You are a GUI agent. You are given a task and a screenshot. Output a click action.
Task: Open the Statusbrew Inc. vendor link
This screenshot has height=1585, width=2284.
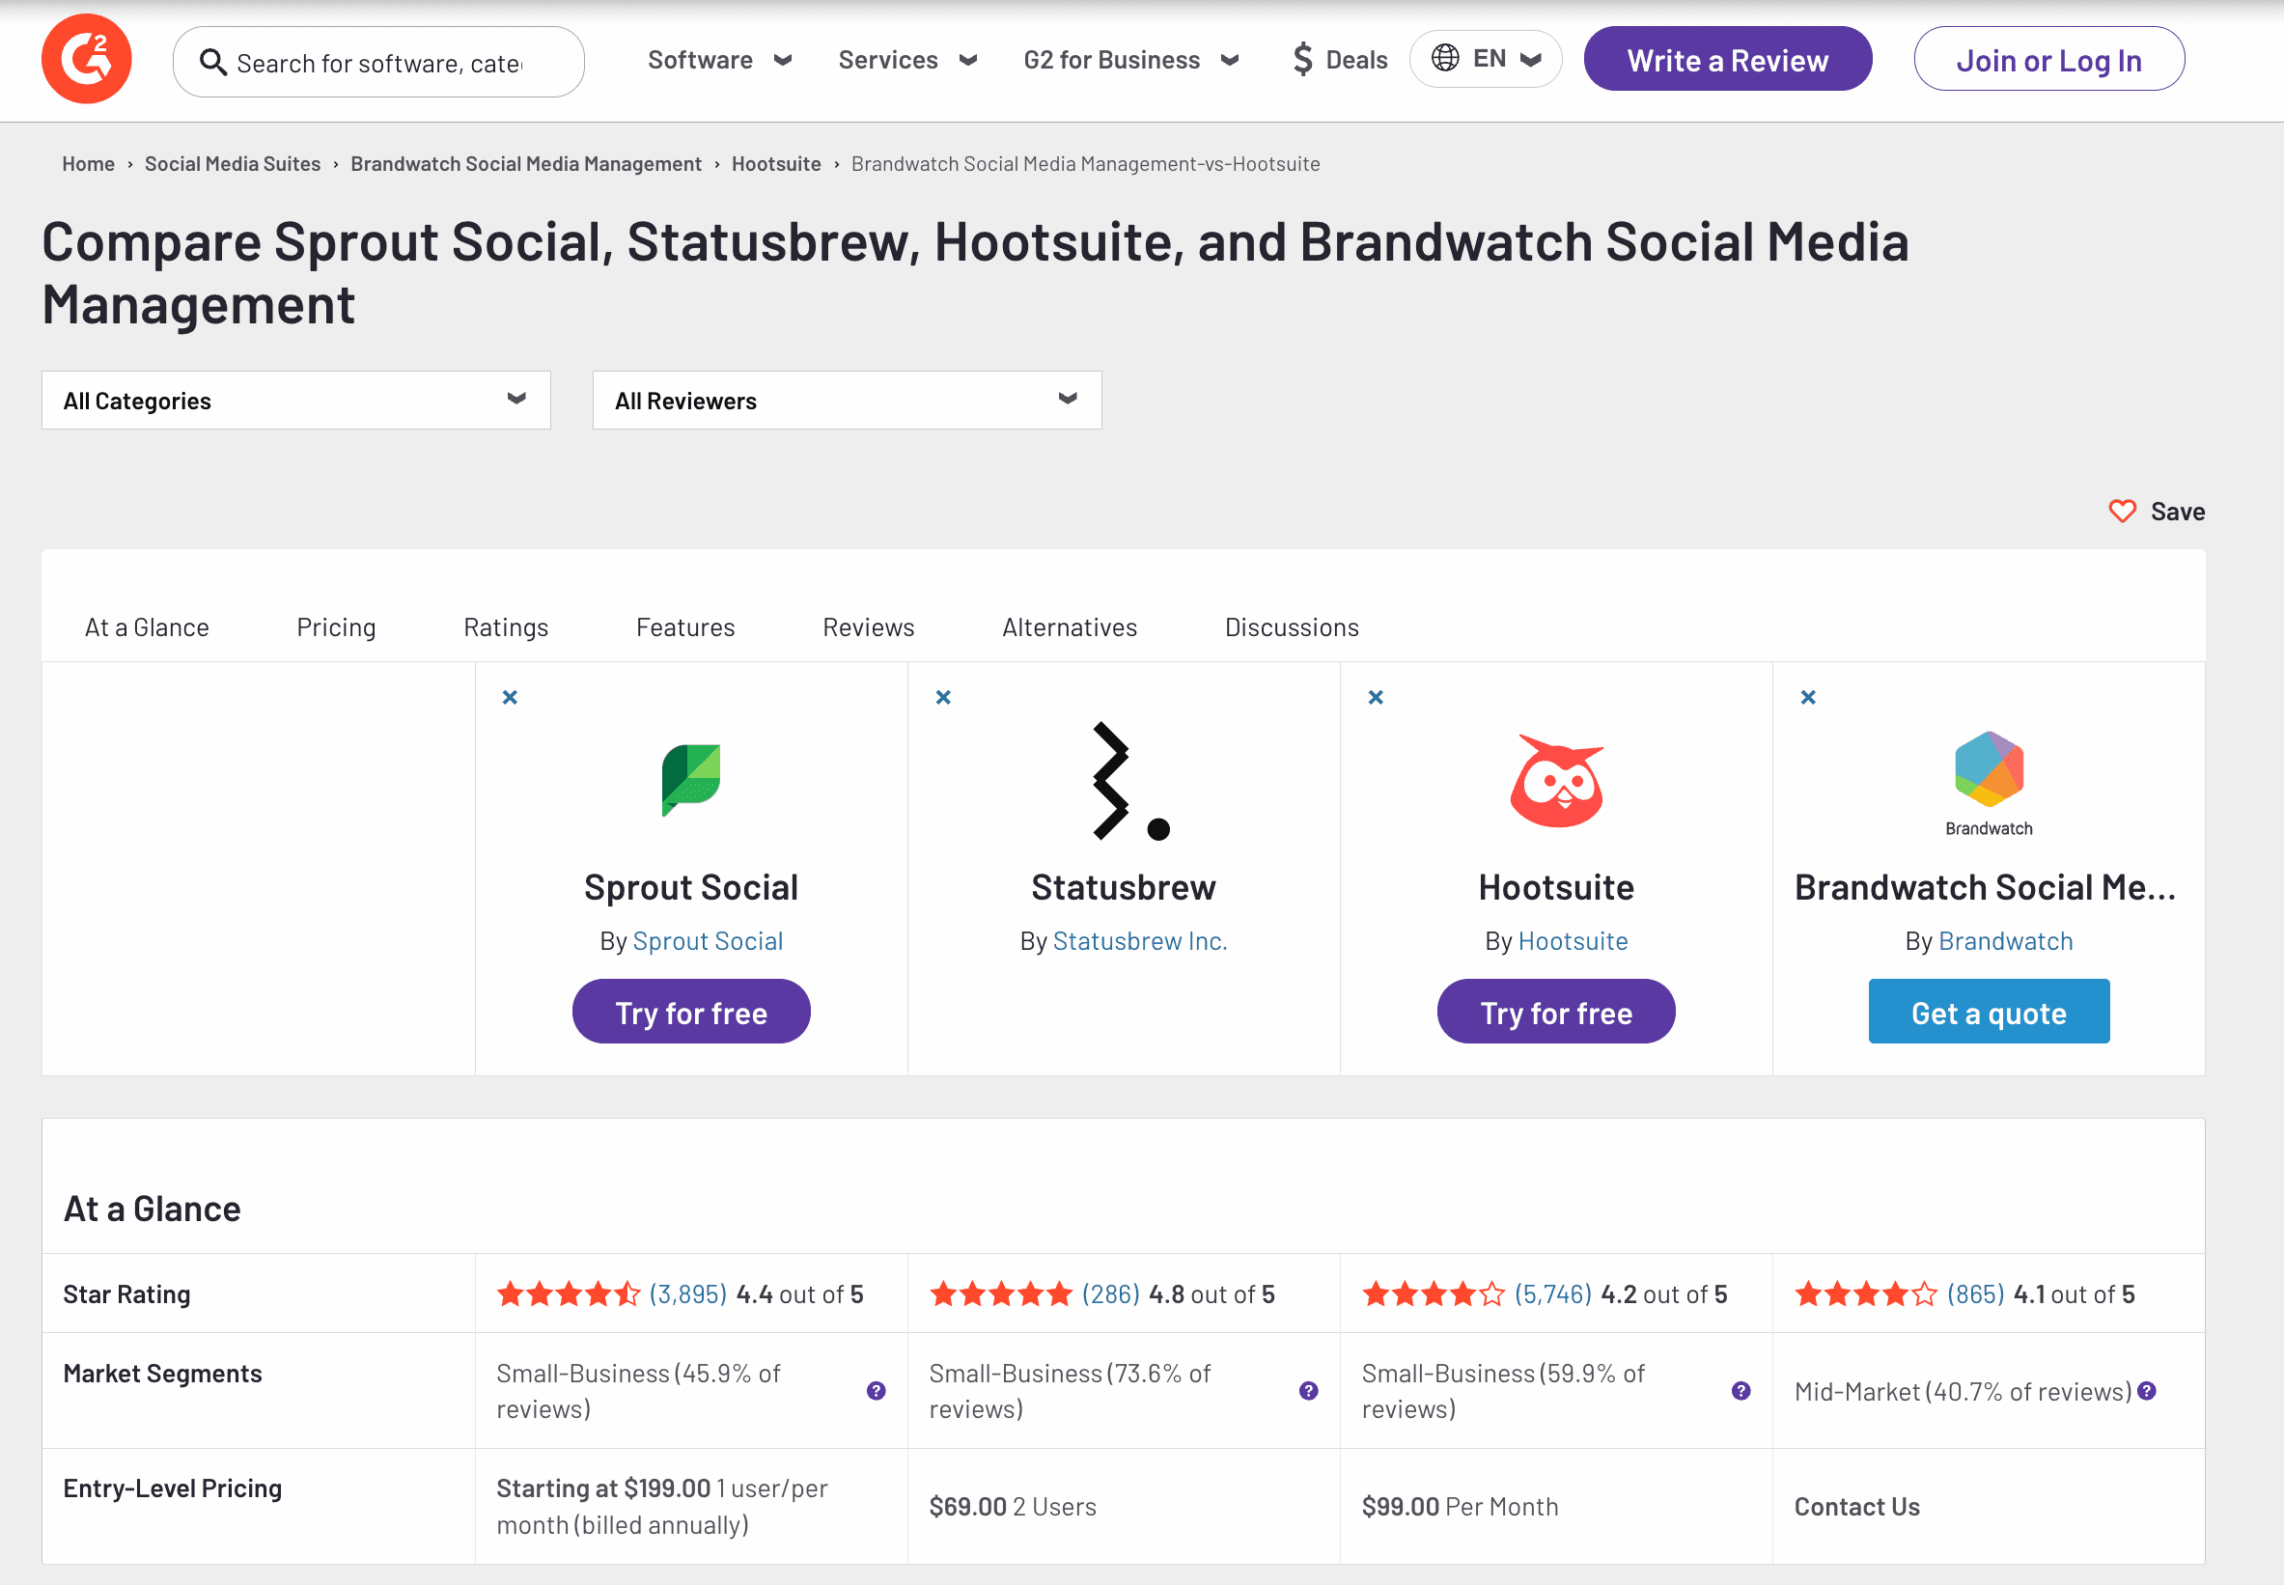[x=1139, y=940]
